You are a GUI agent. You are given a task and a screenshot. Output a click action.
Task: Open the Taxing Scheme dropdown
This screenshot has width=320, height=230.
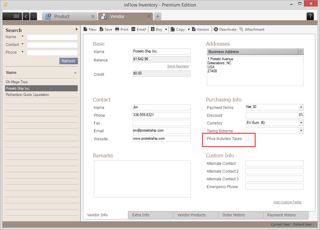point(301,130)
